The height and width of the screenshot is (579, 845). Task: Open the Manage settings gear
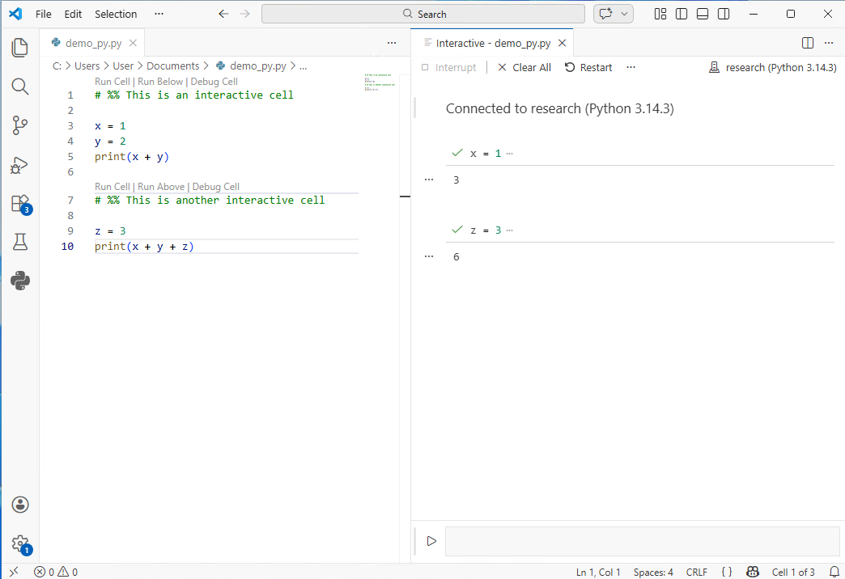pos(19,544)
